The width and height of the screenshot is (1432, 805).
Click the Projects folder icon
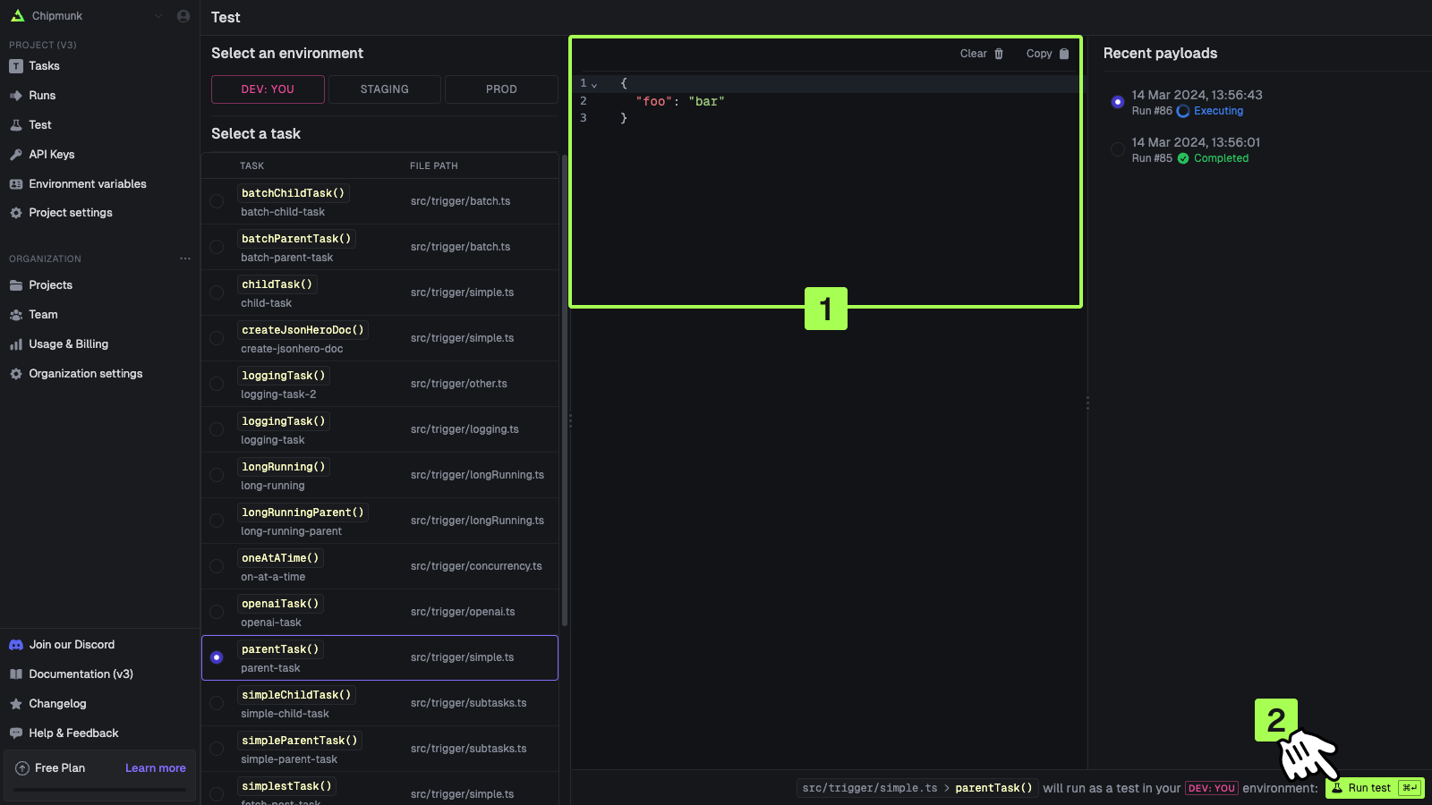click(x=16, y=285)
